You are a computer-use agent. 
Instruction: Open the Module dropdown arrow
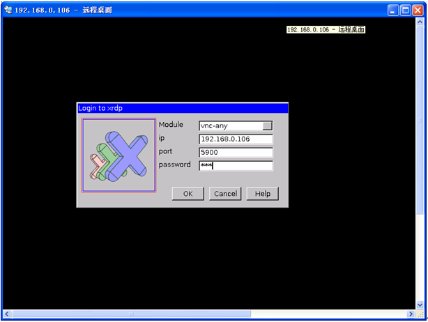[x=267, y=125]
